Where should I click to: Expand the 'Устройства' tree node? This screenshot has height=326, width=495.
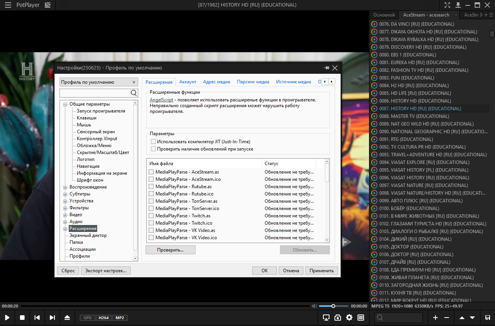click(x=65, y=201)
